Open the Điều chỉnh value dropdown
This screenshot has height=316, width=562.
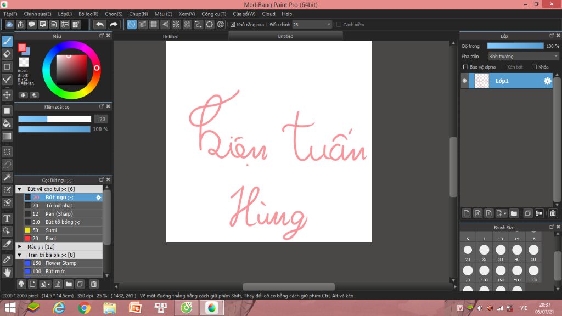(x=312, y=25)
